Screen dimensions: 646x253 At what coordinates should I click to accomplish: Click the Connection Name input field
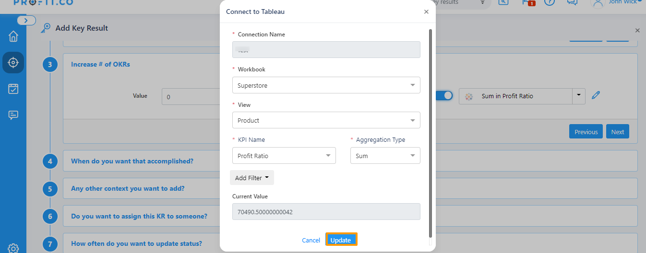click(x=326, y=50)
